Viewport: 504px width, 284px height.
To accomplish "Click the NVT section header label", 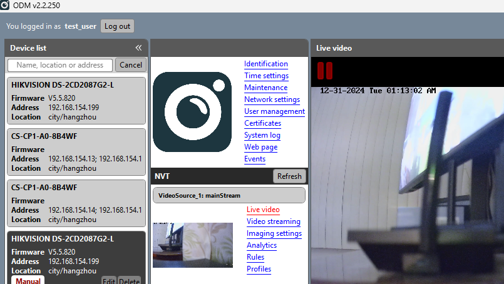I will 162,176.
